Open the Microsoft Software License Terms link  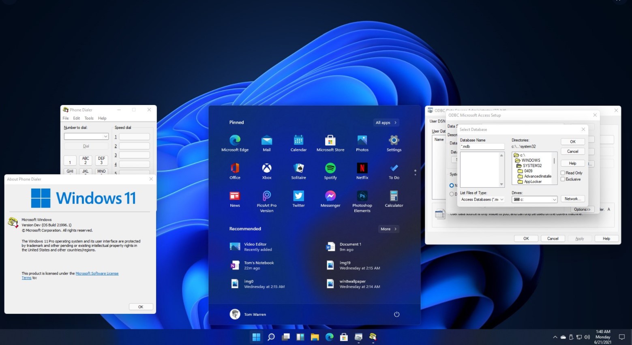[x=97, y=274]
